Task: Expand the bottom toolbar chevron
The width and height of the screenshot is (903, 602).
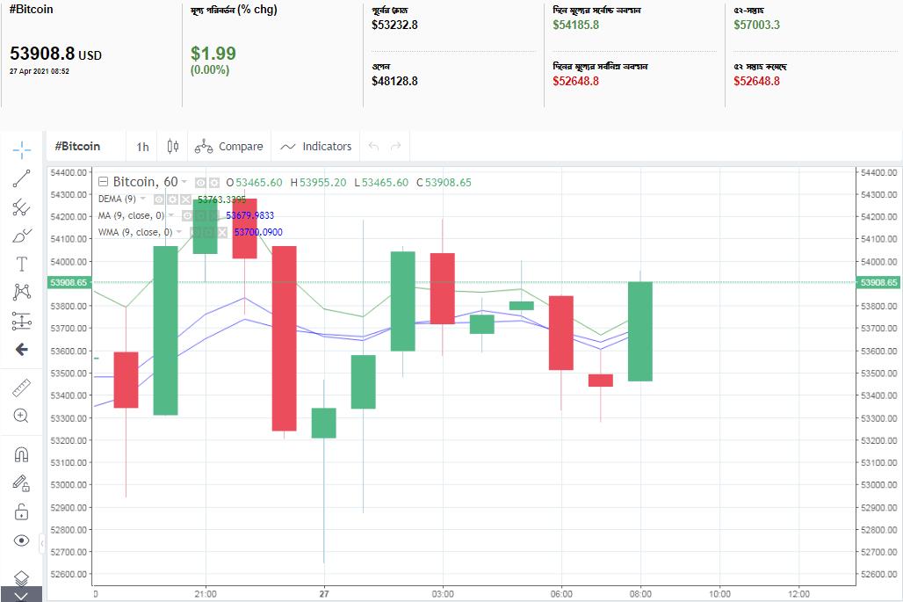Action: (x=21, y=595)
